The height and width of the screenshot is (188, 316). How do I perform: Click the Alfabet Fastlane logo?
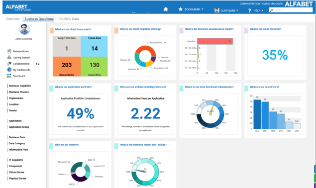(x=18, y=7)
